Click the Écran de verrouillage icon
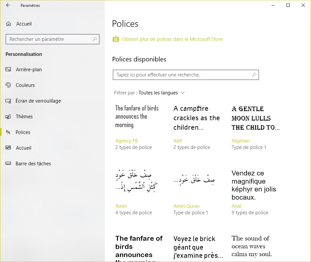Screen dimensions: 311x262 (8, 101)
